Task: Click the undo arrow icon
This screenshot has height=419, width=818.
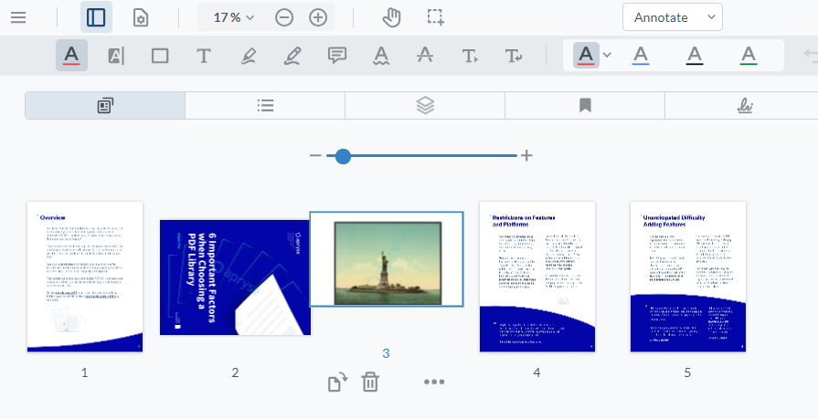Action: pos(810,56)
